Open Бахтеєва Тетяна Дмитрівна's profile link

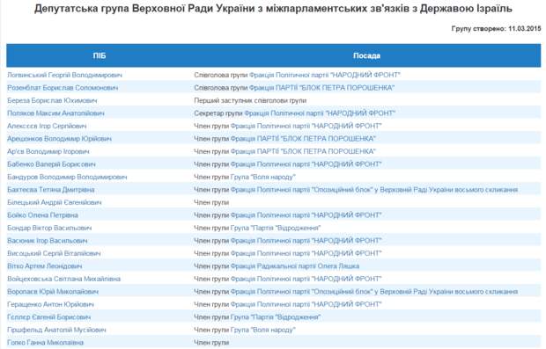coord(50,190)
